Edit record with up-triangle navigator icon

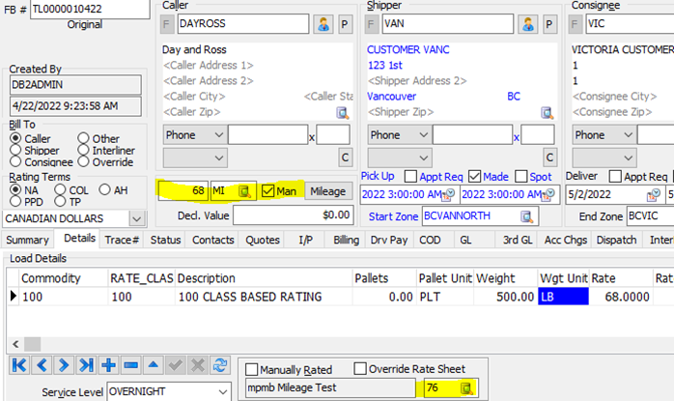[x=153, y=365]
